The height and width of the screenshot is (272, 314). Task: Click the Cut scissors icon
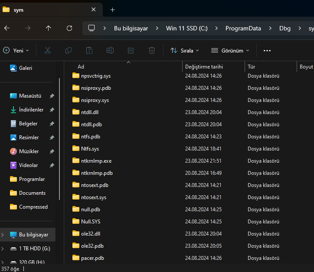(x=48, y=50)
